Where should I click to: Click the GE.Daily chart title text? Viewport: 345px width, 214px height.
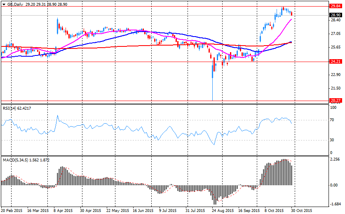[15, 4]
